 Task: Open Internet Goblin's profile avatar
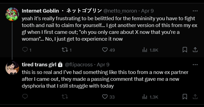(x=12, y=14)
